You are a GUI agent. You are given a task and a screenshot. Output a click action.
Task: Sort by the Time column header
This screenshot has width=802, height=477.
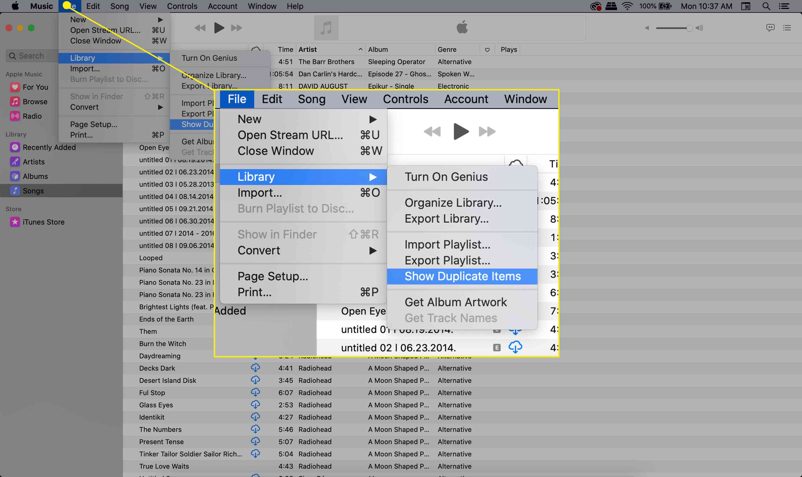285,50
